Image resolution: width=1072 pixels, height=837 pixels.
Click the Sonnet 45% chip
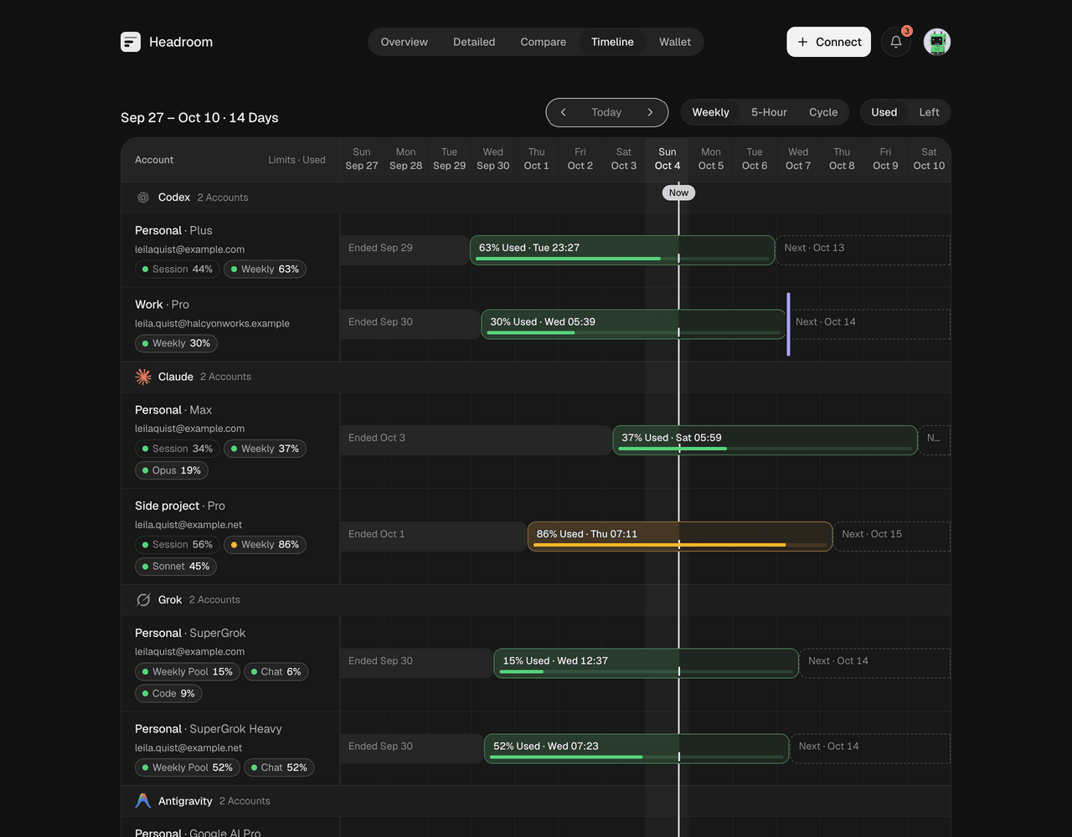pos(176,567)
